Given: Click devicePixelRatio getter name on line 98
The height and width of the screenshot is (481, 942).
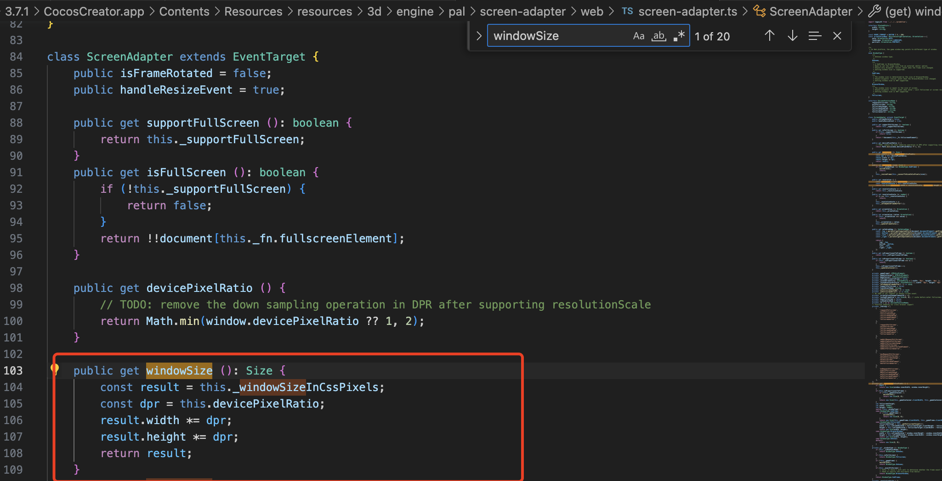Looking at the screenshot, I should tap(199, 288).
